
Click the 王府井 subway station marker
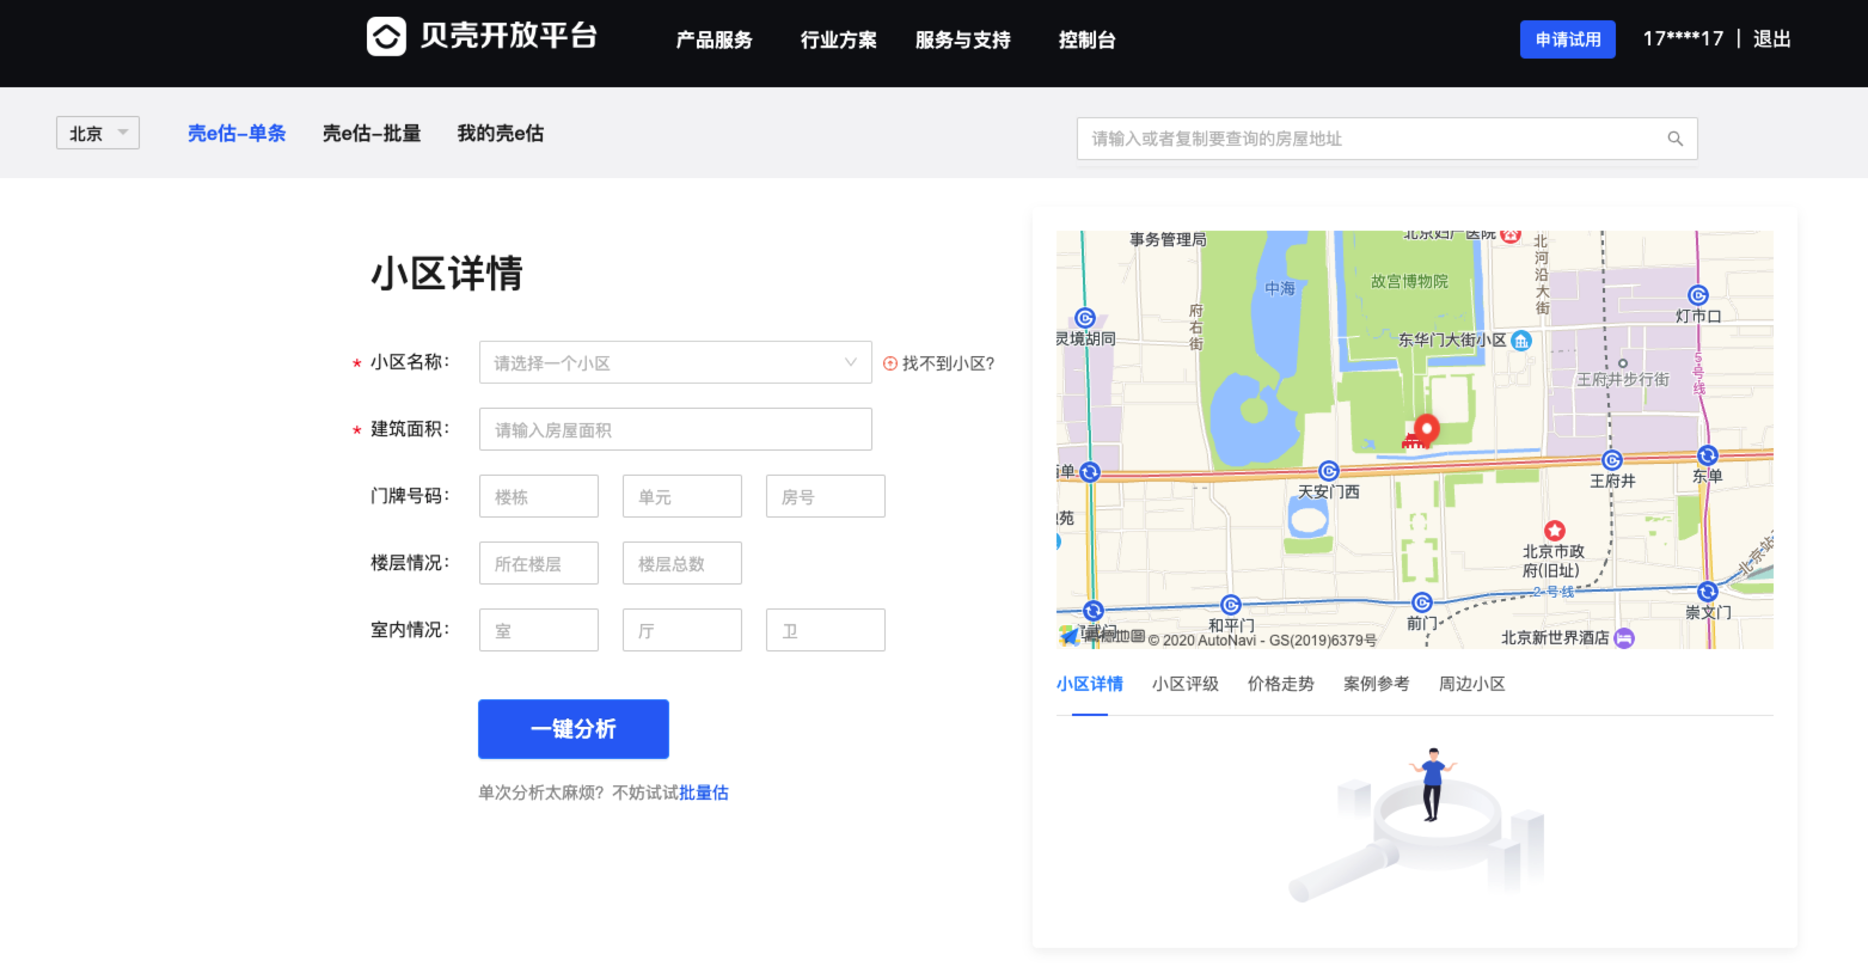1611,460
